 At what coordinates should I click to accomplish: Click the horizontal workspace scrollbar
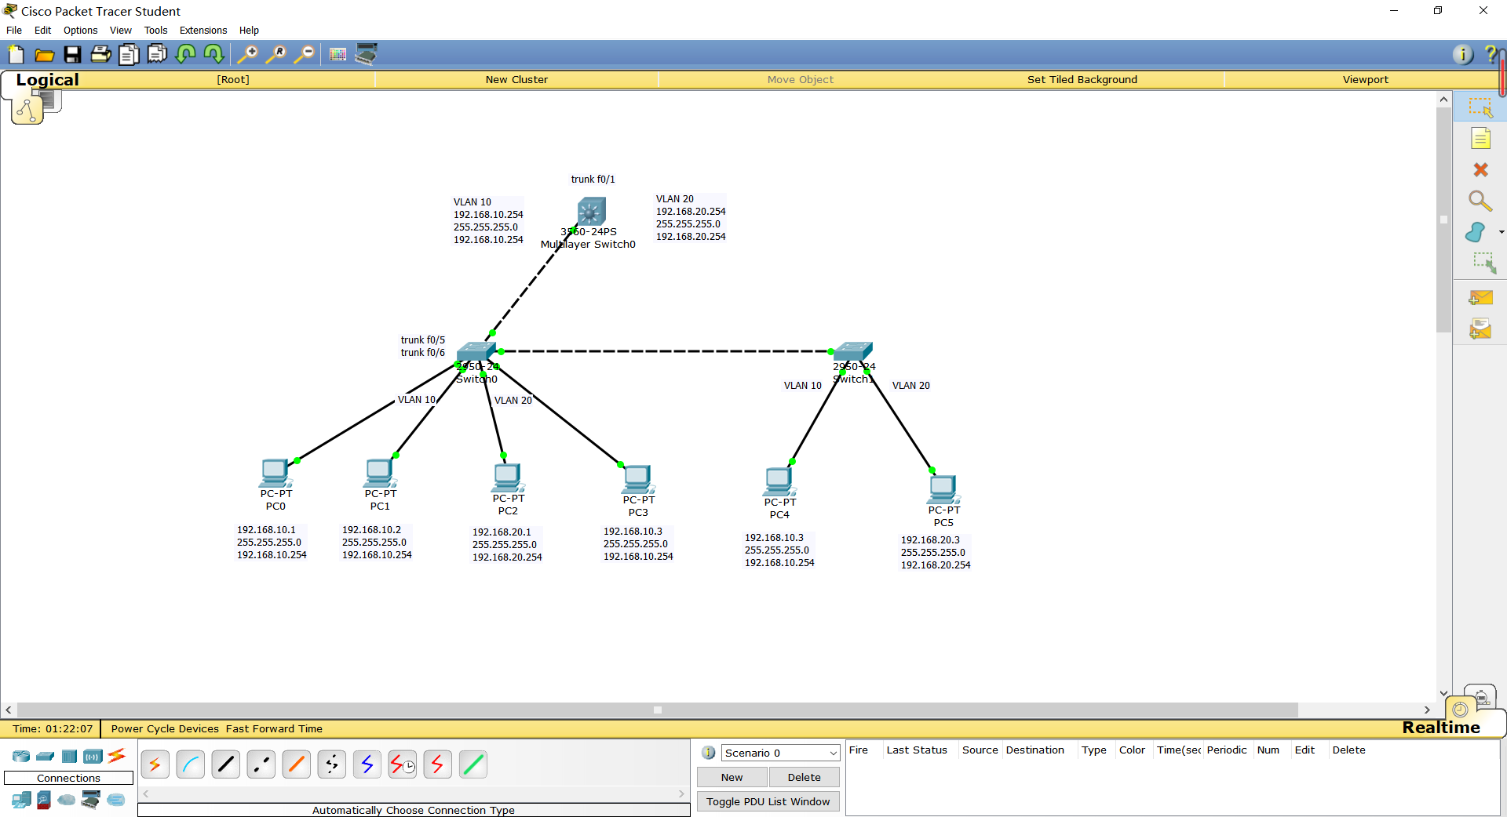pos(657,710)
